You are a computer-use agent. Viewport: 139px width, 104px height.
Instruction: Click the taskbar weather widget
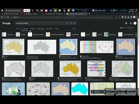(99, 10)
